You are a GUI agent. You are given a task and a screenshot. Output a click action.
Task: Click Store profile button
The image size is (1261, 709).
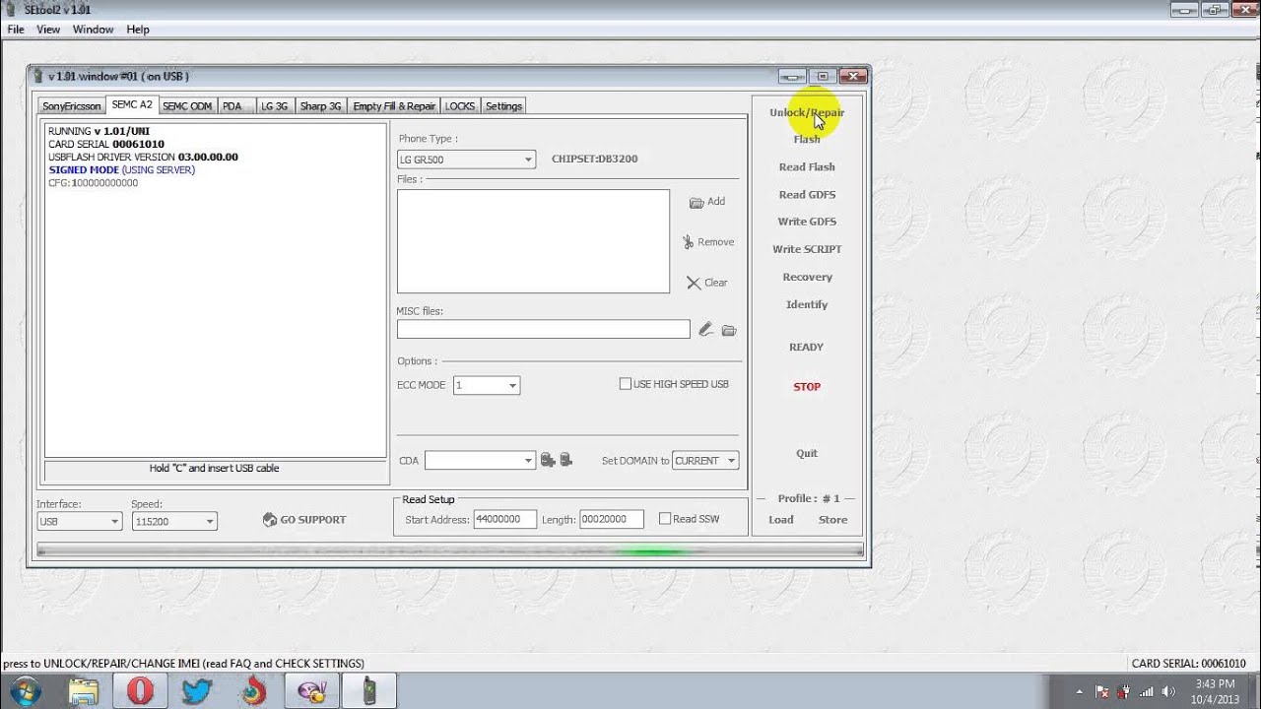pyautogui.click(x=832, y=520)
